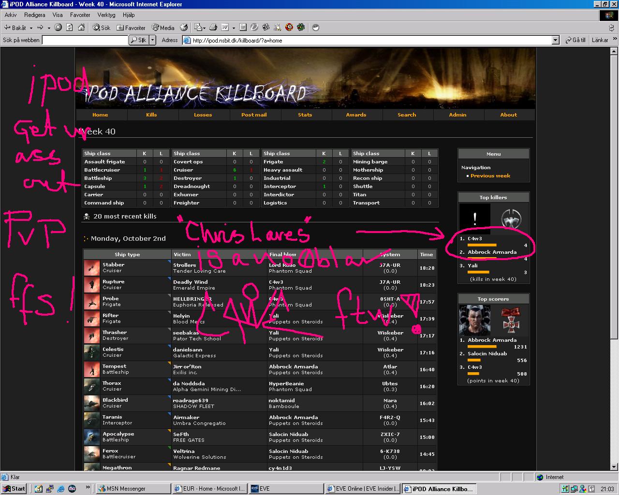Open the Redigera menu
This screenshot has width=619, height=495.
click(35, 15)
